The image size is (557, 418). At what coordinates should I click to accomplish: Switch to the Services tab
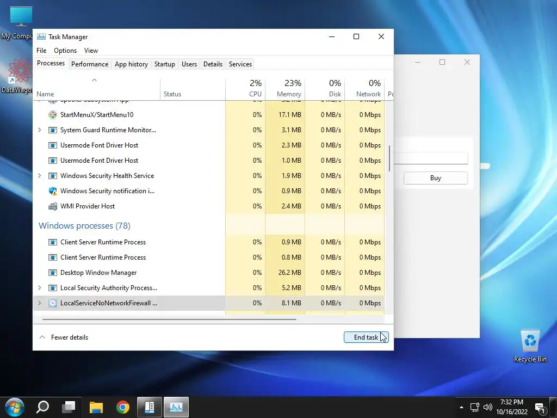point(240,64)
